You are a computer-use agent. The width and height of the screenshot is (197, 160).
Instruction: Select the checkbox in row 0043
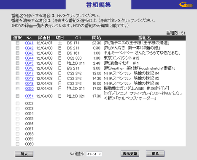[17, 53]
